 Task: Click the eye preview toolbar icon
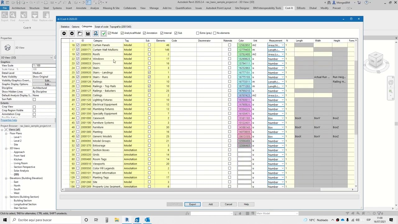(x=95, y=34)
